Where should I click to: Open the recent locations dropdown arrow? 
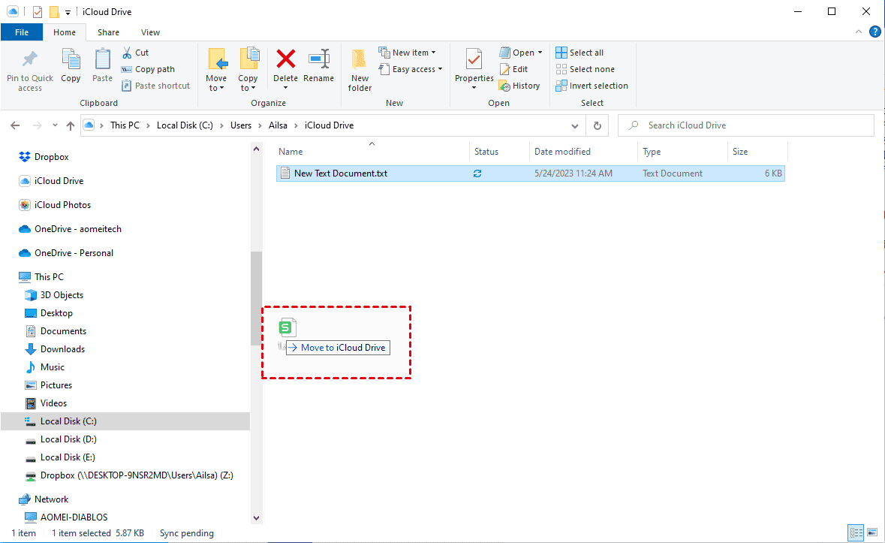pos(55,125)
